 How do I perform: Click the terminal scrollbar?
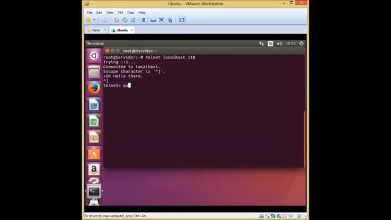click(x=304, y=139)
